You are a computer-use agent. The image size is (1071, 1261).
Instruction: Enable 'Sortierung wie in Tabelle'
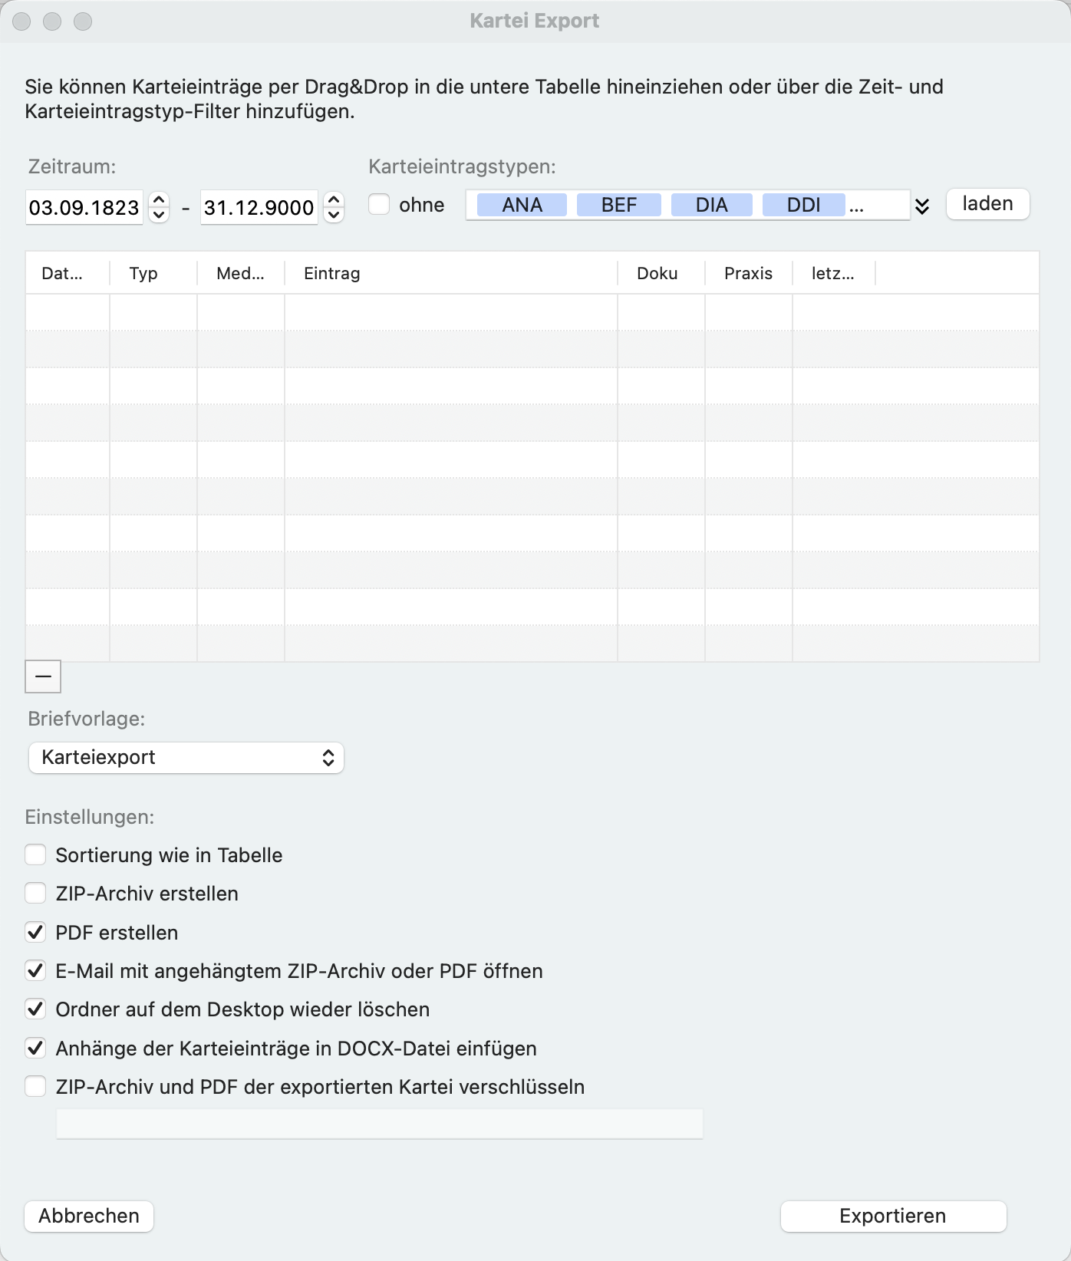click(x=35, y=855)
